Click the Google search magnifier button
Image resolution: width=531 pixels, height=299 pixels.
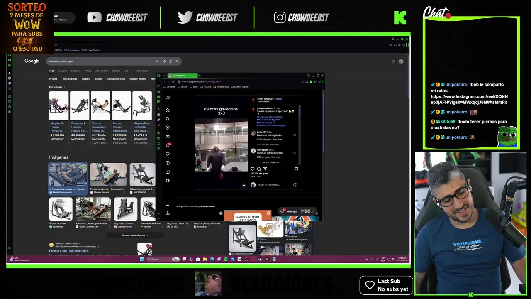177,61
